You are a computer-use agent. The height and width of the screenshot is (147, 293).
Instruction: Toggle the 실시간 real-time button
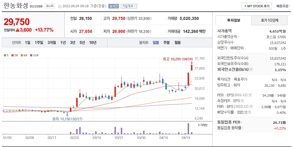[x=114, y=6]
